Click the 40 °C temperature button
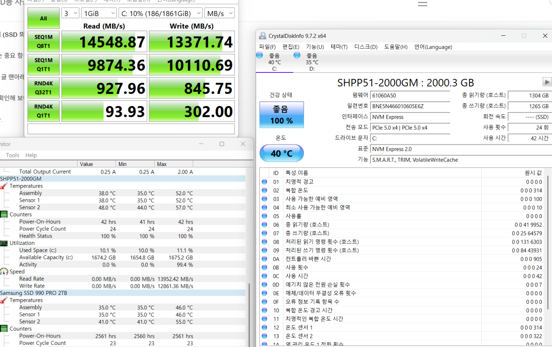Image resolution: width=552 pixels, height=347 pixels. tap(282, 153)
